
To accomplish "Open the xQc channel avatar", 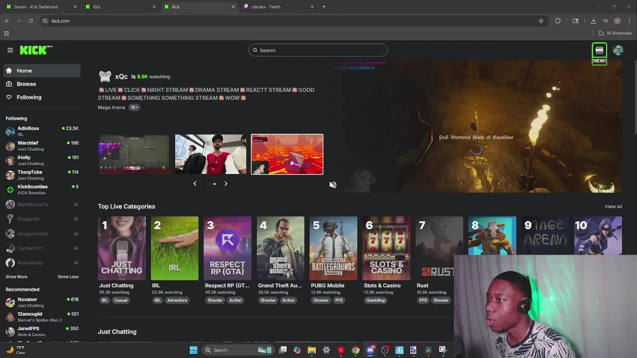I will coord(105,77).
